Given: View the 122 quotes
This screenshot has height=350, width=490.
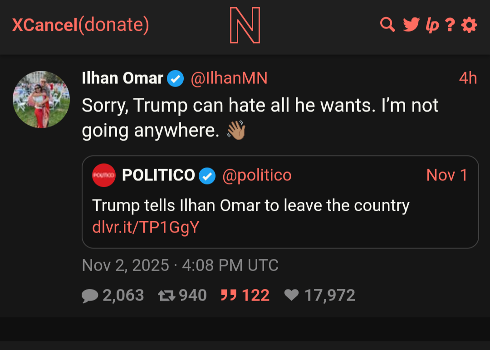Looking at the screenshot, I should click(245, 296).
